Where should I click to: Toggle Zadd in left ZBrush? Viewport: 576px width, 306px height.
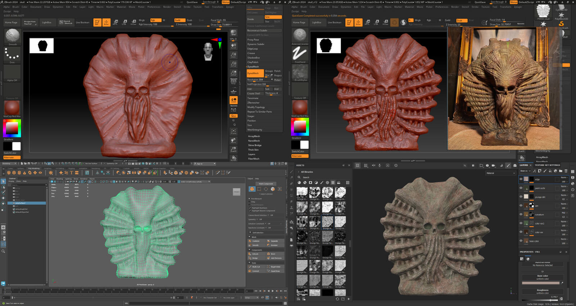point(179,20)
